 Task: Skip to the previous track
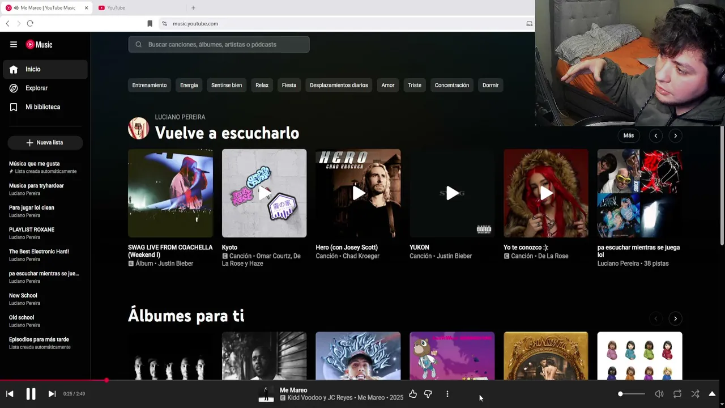pos(10,394)
